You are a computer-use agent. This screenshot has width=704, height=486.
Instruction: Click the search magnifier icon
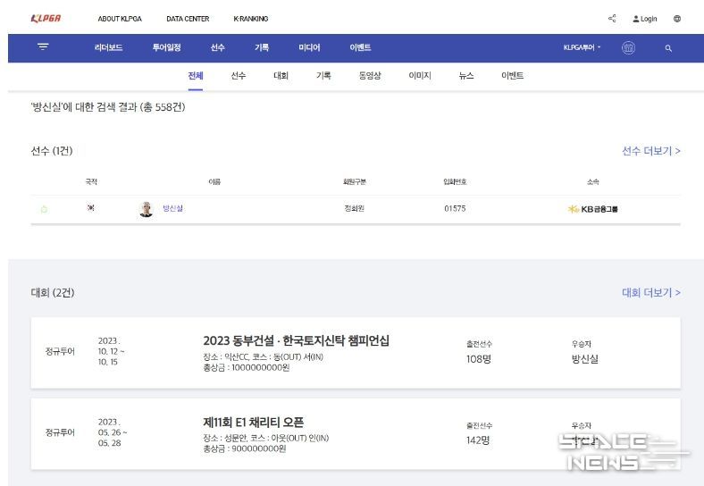[x=668, y=48]
